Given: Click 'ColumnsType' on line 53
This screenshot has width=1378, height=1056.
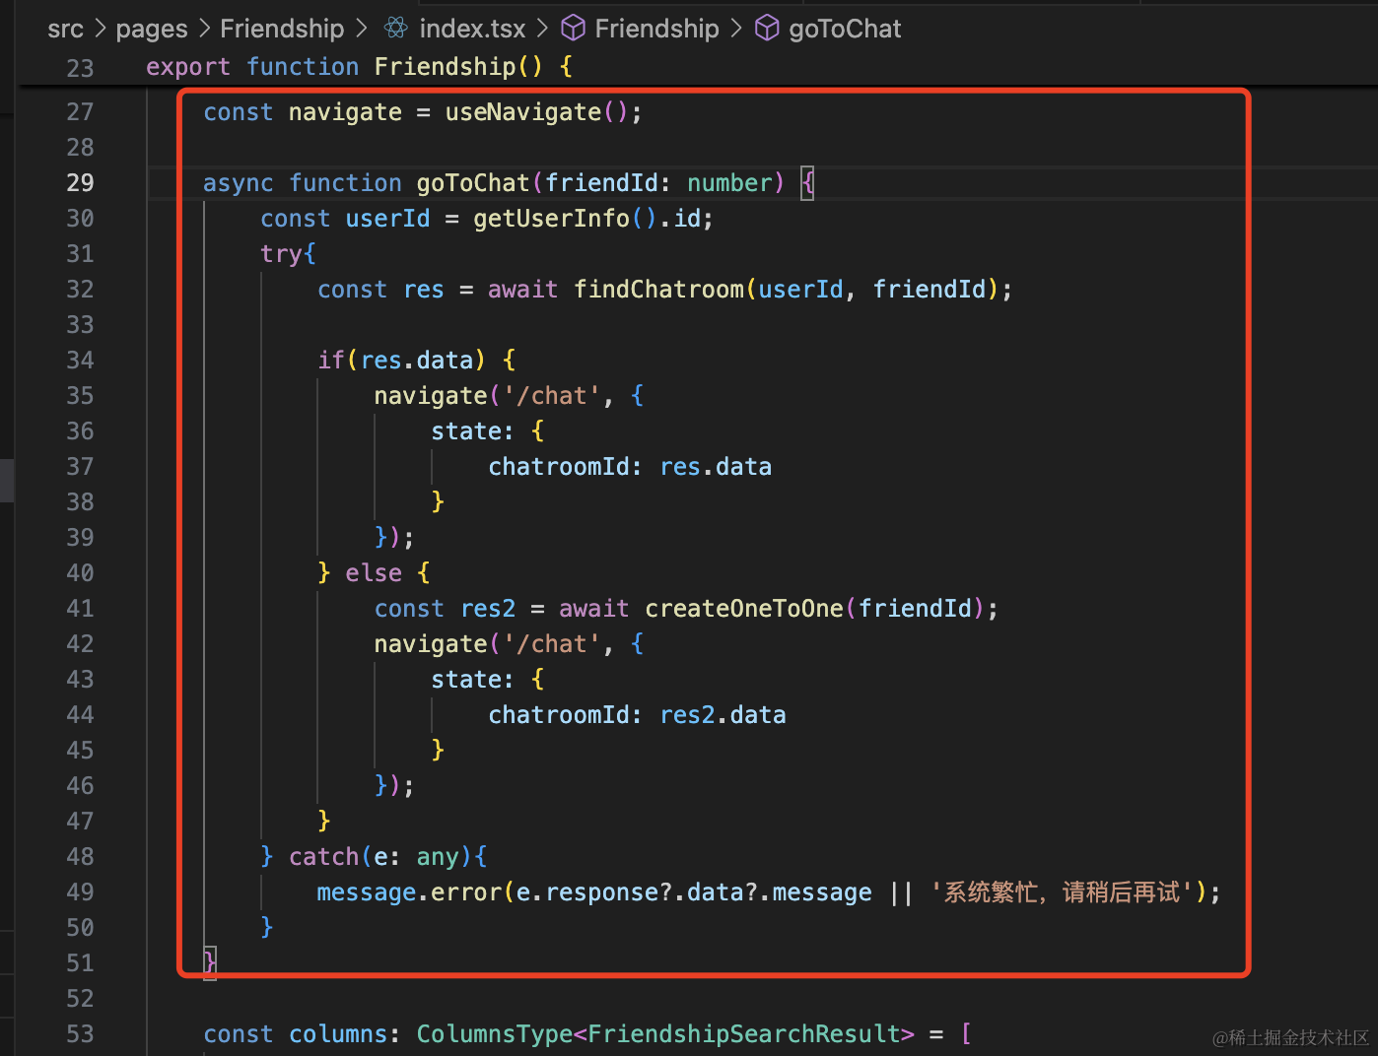Looking at the screenshot, I should (494, 1034).
